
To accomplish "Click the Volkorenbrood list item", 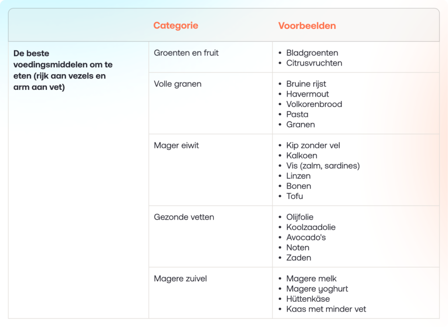I will [314, 104].
